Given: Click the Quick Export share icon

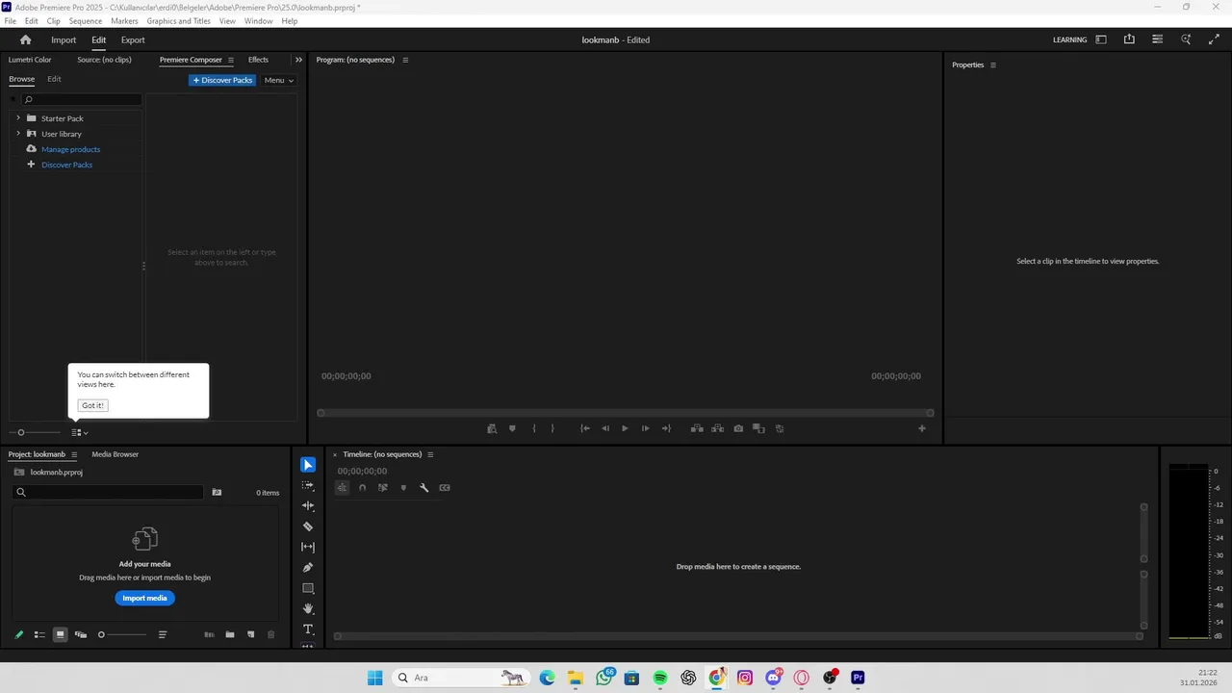Looking at the screenshot, I should (1129, 39).
